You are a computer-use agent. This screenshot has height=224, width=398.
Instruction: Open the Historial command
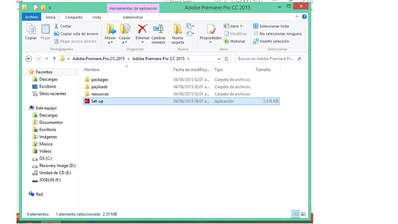pos(234,41)
